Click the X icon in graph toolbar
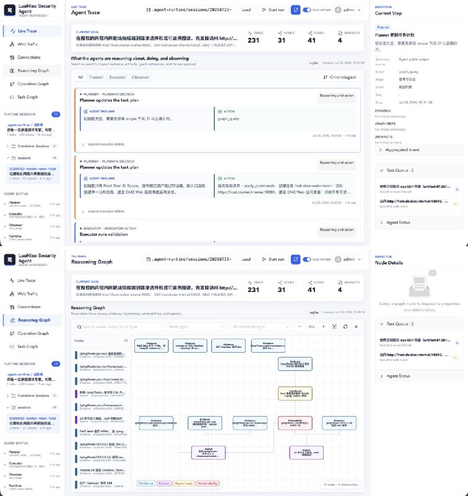This screenshot has width=468, height=496. click(x=356, y=327)
